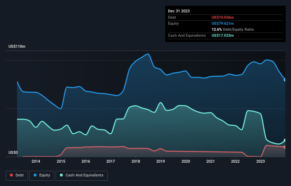Viewport: 291px width, 186px height.
Task: Click the 2016 axis label
Action: tap(86, 161)
